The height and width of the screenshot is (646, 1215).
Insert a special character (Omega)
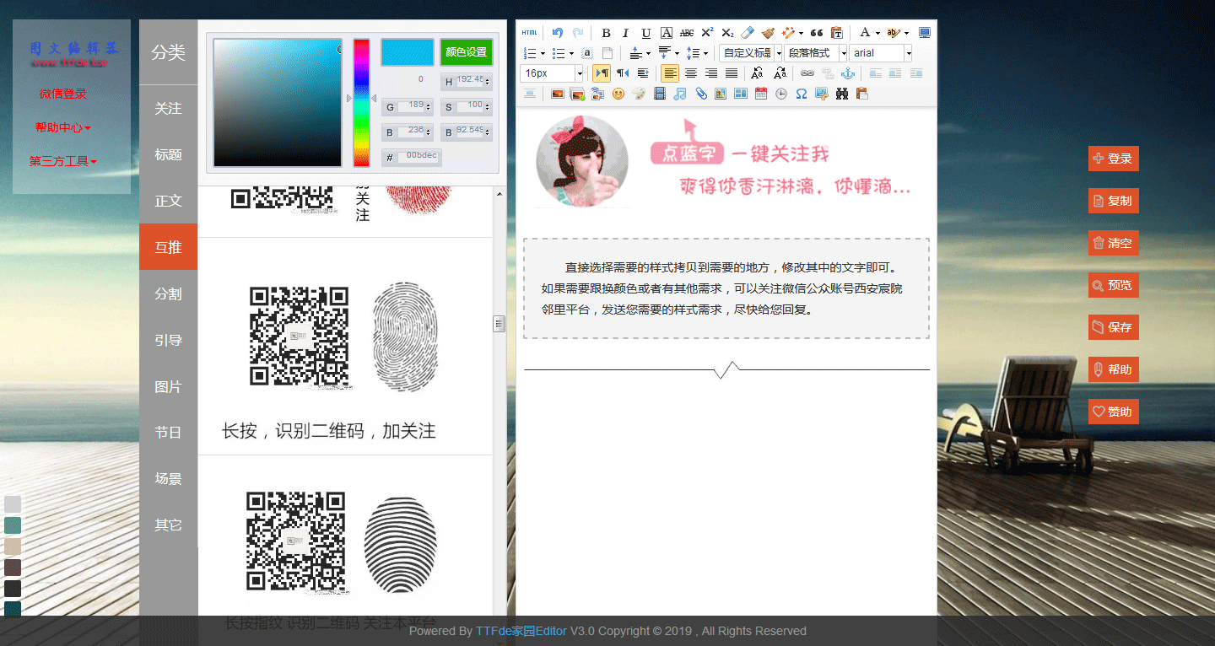(x=802, y=94)
